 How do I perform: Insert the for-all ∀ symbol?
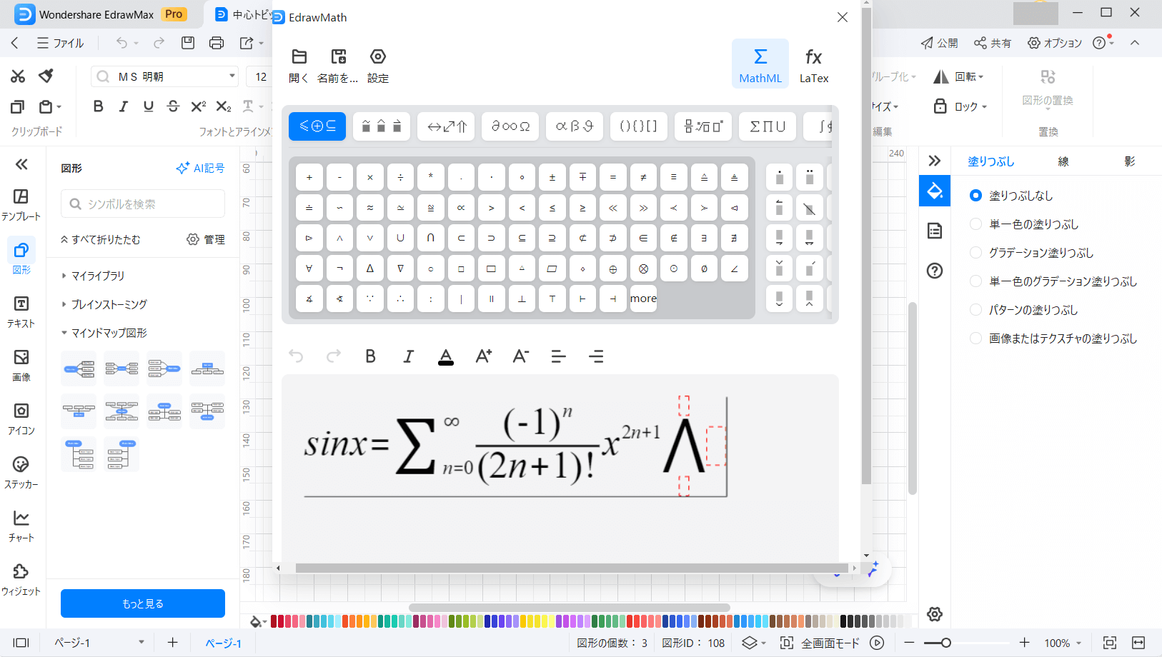tap(309, 269)
